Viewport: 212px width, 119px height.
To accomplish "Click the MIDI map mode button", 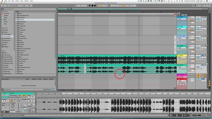I will [x=202, y=6].
